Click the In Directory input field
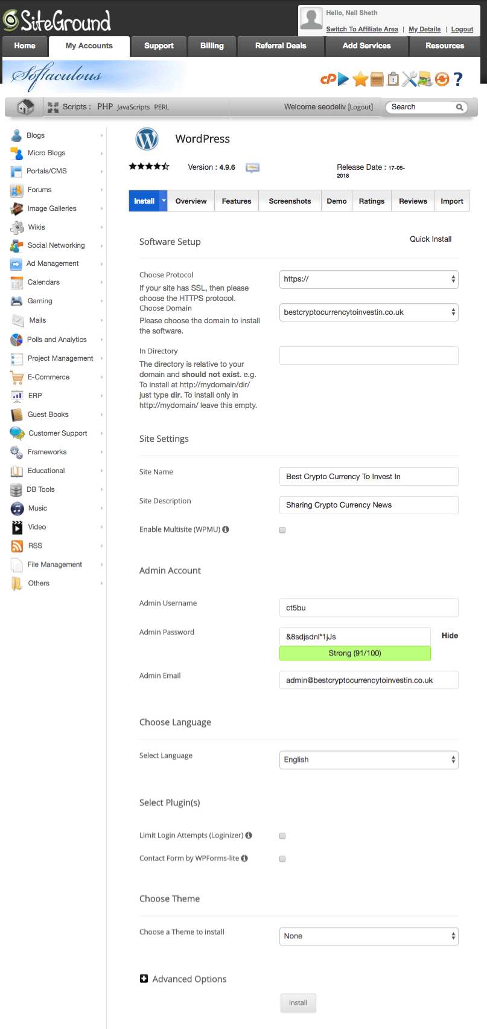 369,355
